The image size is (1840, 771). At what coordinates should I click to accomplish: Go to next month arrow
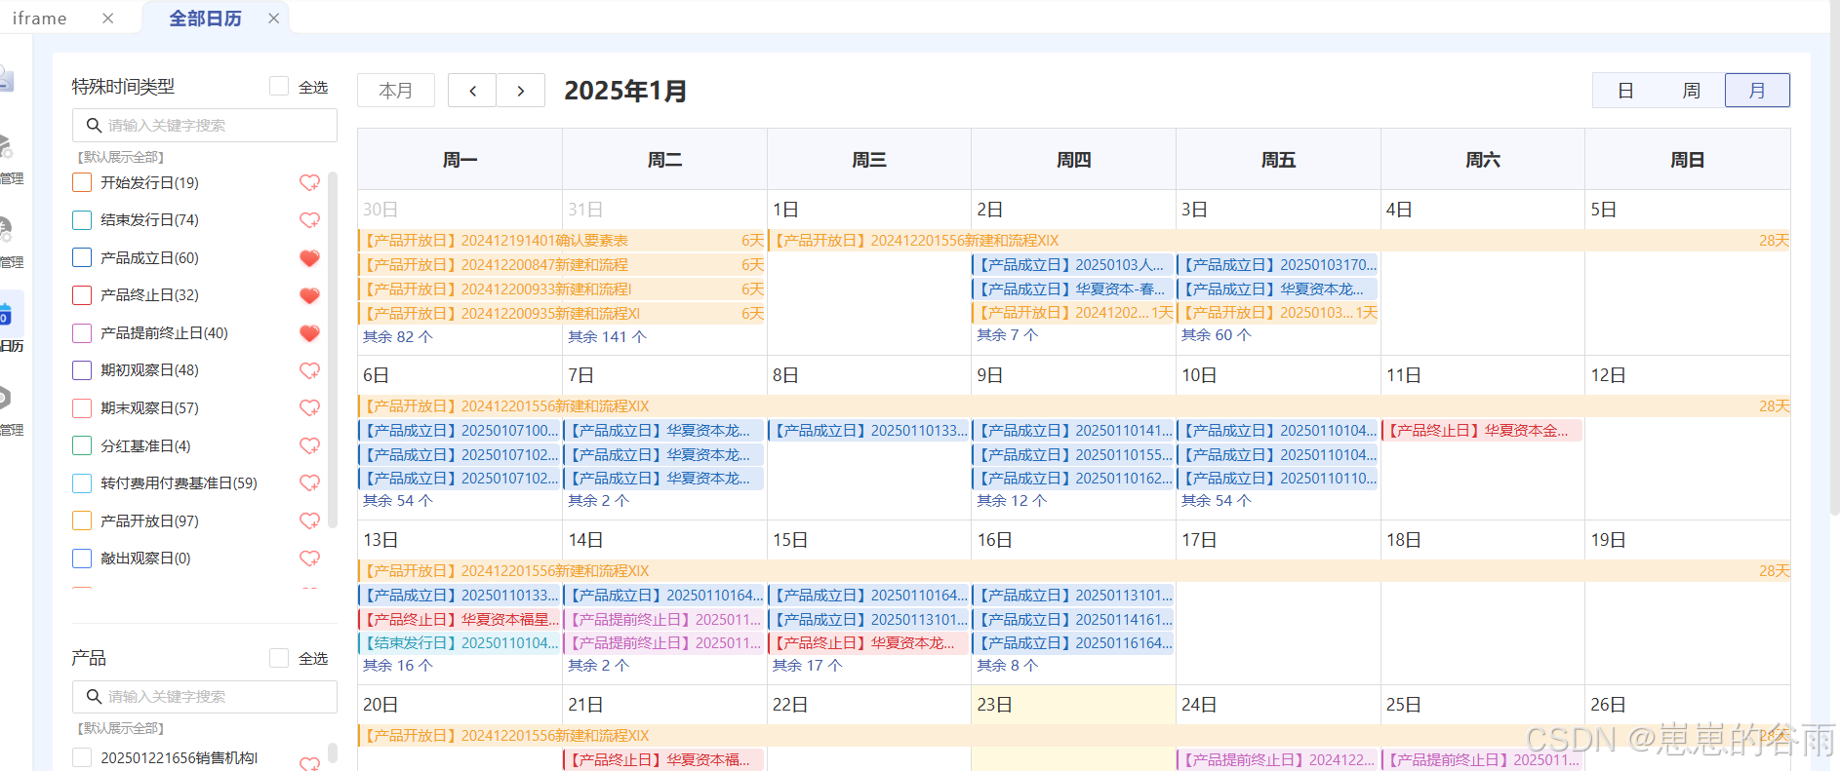click(521, 91)
